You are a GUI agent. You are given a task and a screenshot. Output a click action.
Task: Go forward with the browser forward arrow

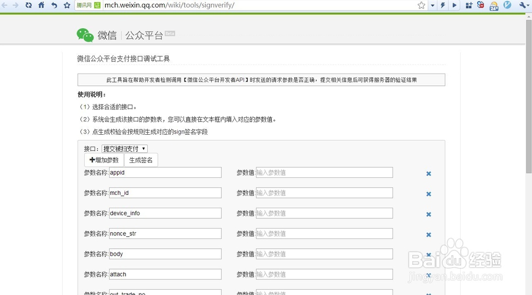(x=15, y=5)
